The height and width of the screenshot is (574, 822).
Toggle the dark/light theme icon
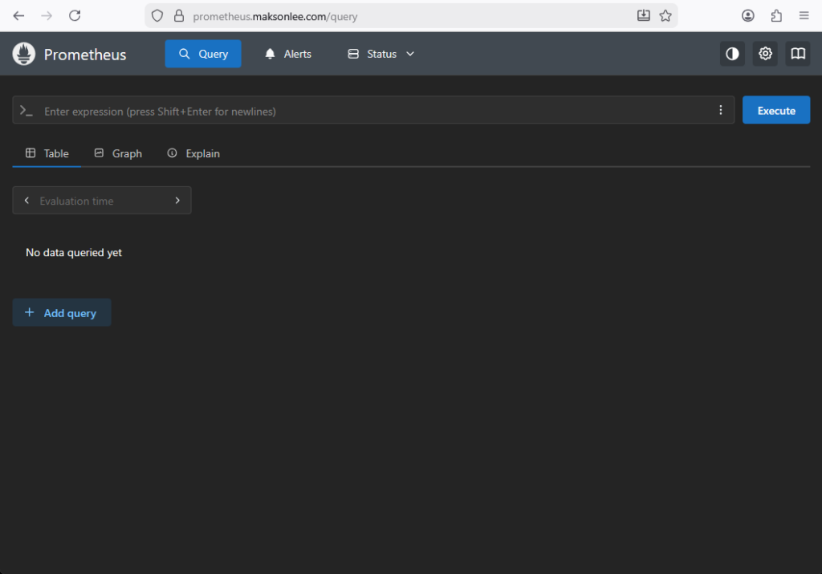pyautogui.click(x=732, y=54)
